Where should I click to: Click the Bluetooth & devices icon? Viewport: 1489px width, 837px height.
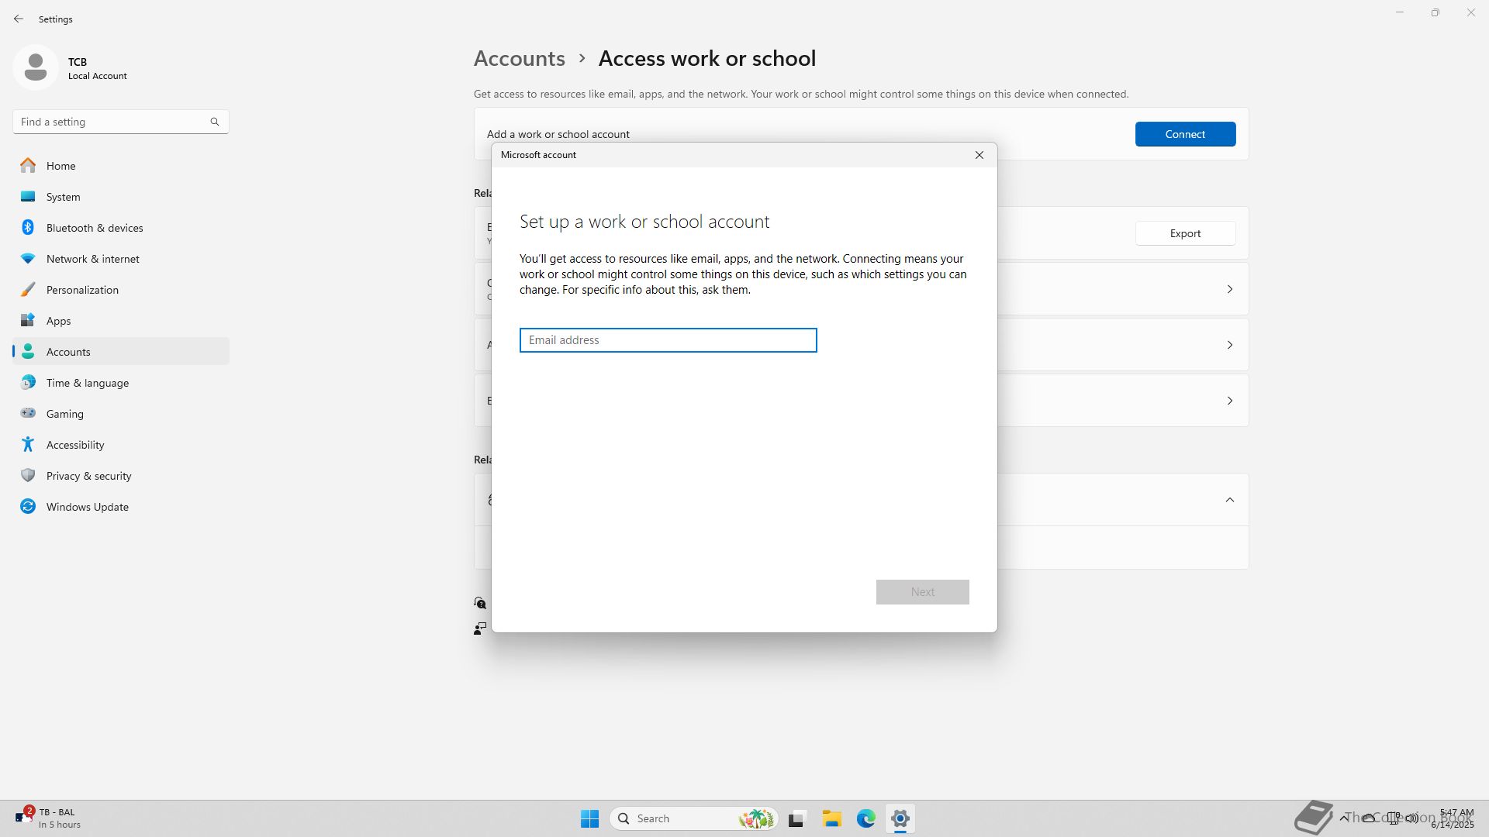point(28,227)
